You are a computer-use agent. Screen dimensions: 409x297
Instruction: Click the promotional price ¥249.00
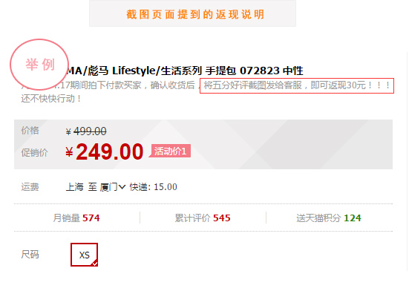[x=105, y=151]
